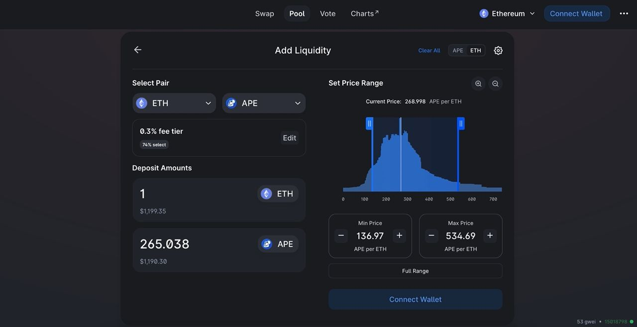Click the ETH token badge in deposit amount

[278, 194]
